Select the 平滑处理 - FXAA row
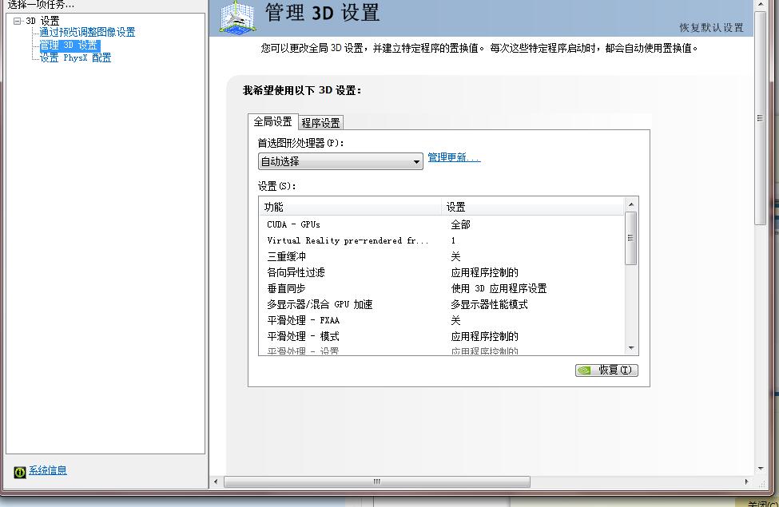Viewport: 779px width, 507px height. click(x=441, y=320)
